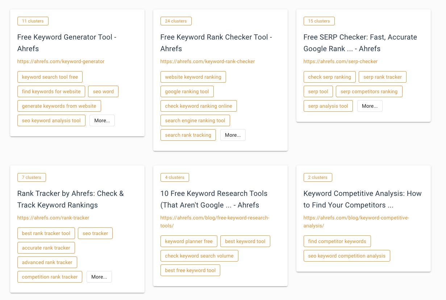Select the 'google ranking tool' chip
The image size is (446, 300).
click(187, 91)
